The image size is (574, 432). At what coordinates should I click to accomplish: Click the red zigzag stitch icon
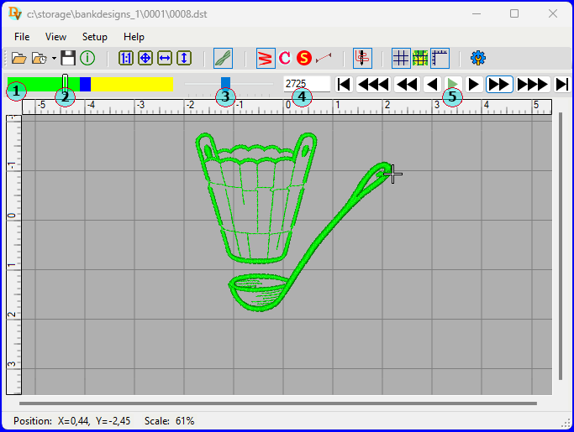[x=265, y=58]
